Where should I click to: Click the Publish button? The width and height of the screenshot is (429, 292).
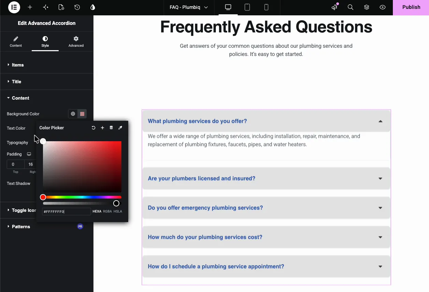(411, 7)
